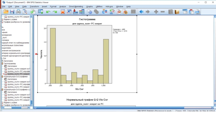This screenshot has height=121, width=216.
Task: Click the plus Expand icon in toolbar
Action: tap(156, 12)
